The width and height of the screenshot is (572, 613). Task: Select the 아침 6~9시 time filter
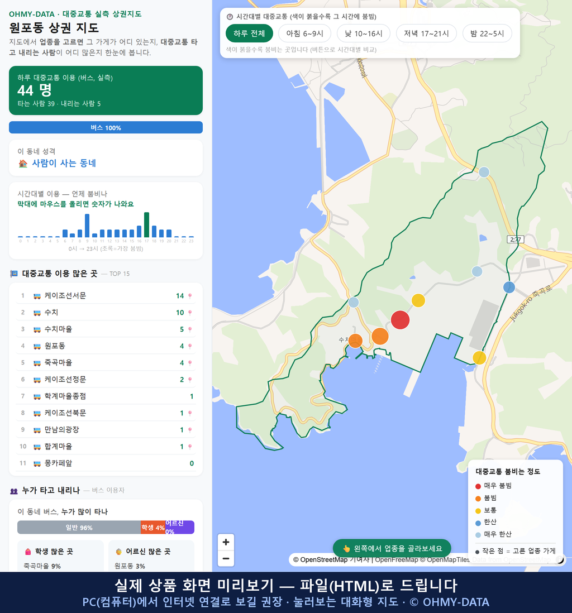tap(305, 33)
